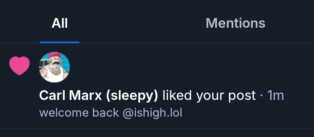View the 'welcome back' post preview
The height and width of the screenshot is (137, 314).
111,113
